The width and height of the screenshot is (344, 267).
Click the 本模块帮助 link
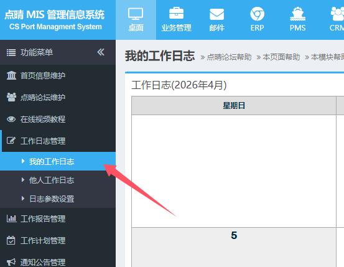[x=327, y=57]
